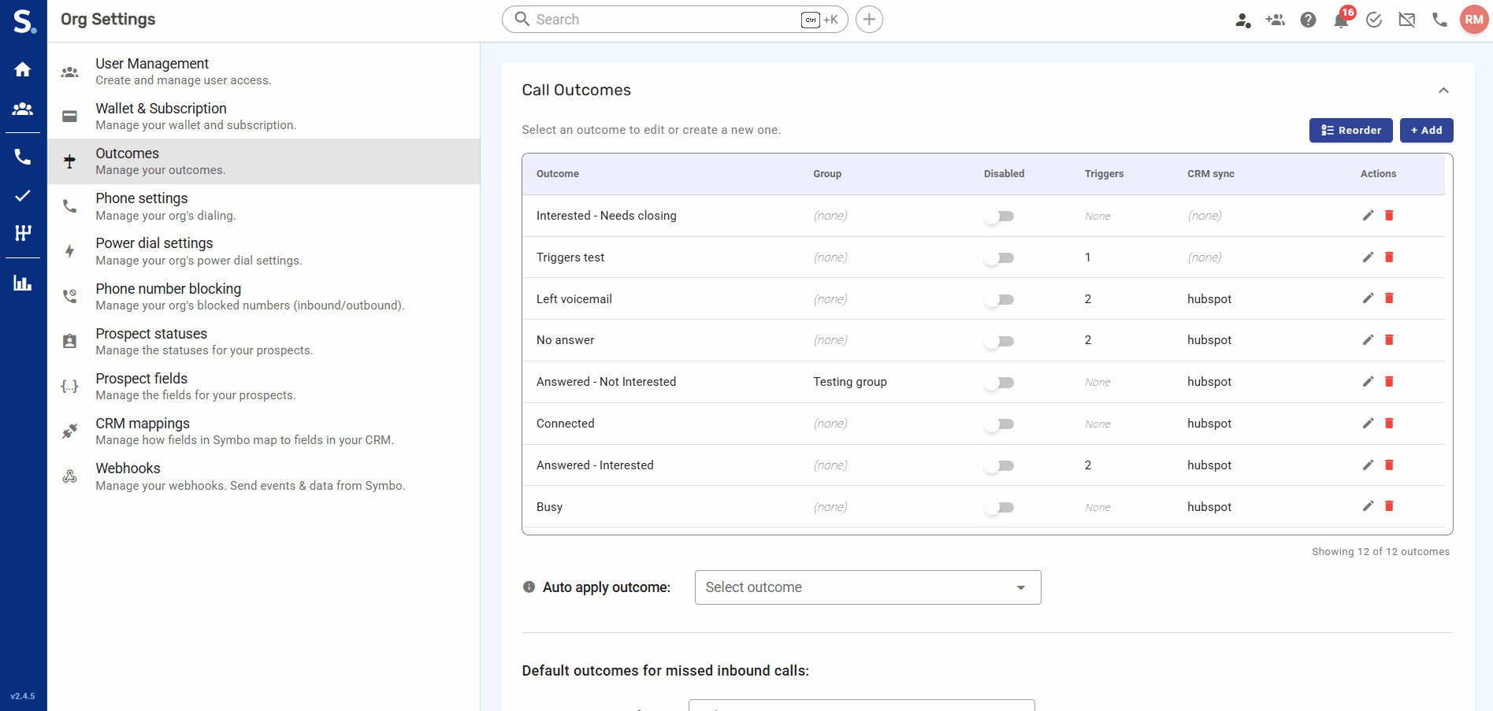Open the RM user avatar menu
The height and width of the screenshot is (711, 1493).
[1473, 20]
